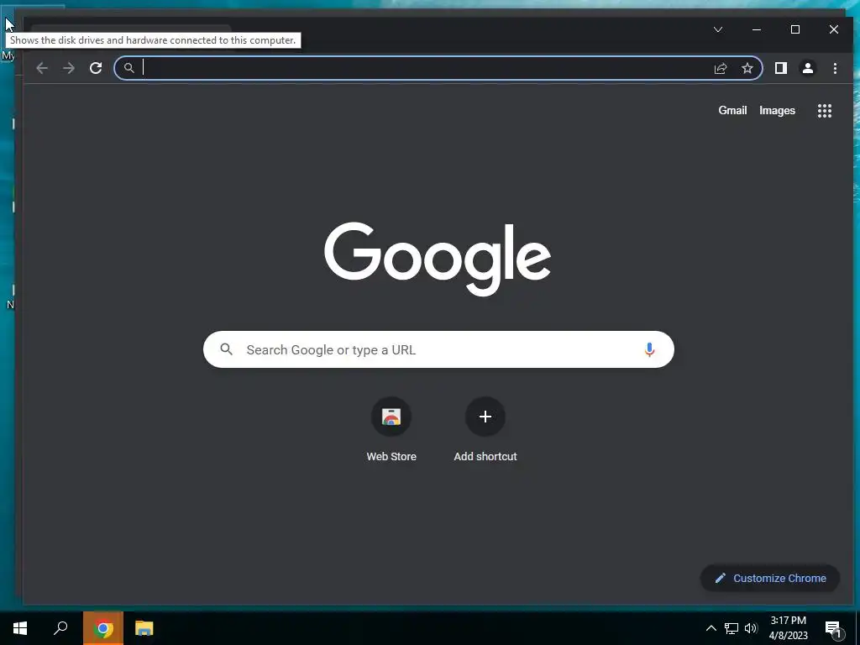Open the Chrome profile avatar

[x=807, y=68]
